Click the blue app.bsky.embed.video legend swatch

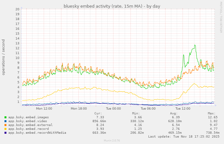click(5, 121)
